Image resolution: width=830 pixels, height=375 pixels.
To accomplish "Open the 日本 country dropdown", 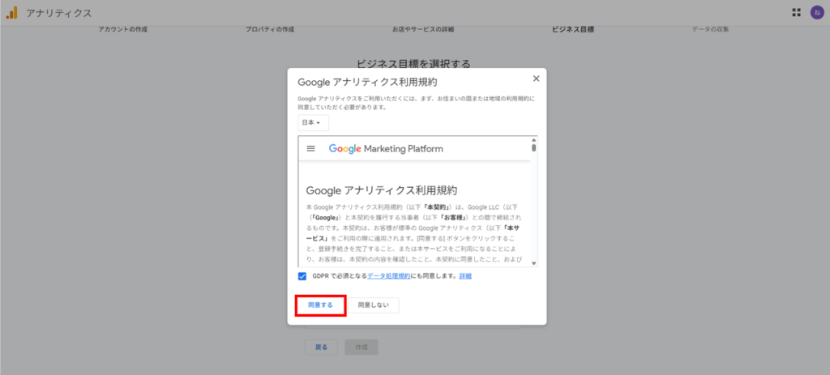I will (x=314, y=123).
